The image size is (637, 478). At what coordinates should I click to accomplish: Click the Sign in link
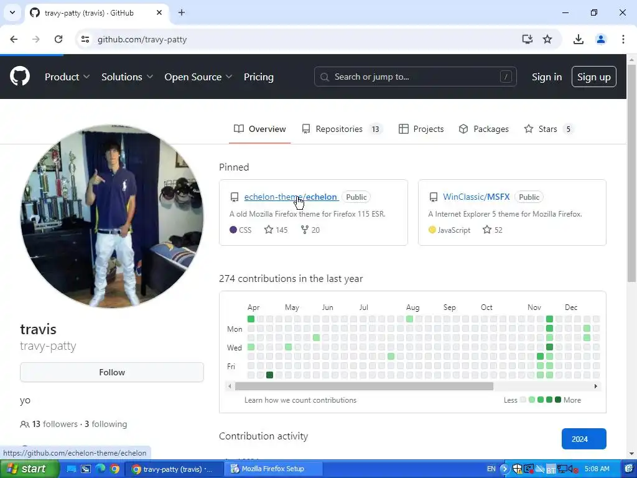pos(546,77)
